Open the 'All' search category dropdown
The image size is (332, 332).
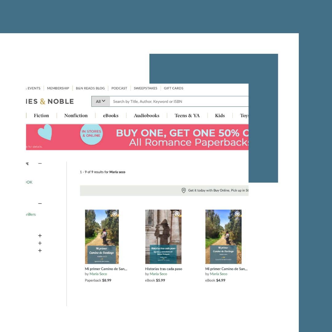101,101
